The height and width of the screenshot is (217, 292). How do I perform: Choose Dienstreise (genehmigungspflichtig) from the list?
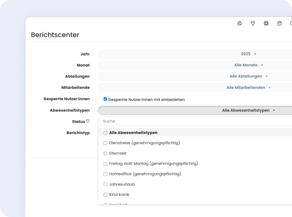[x=144, y=143]
